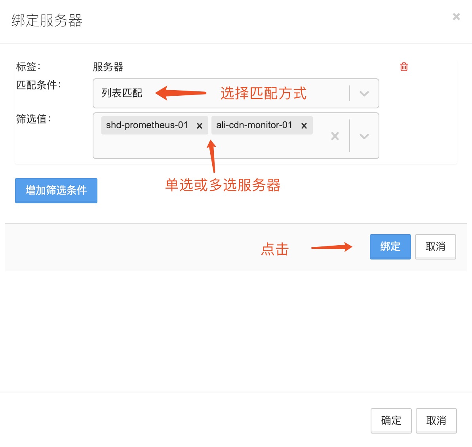Clear all selected filter values

pyautogui.click(x=335, y=136)
